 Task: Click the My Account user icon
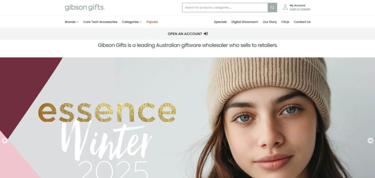coord(285,7)
